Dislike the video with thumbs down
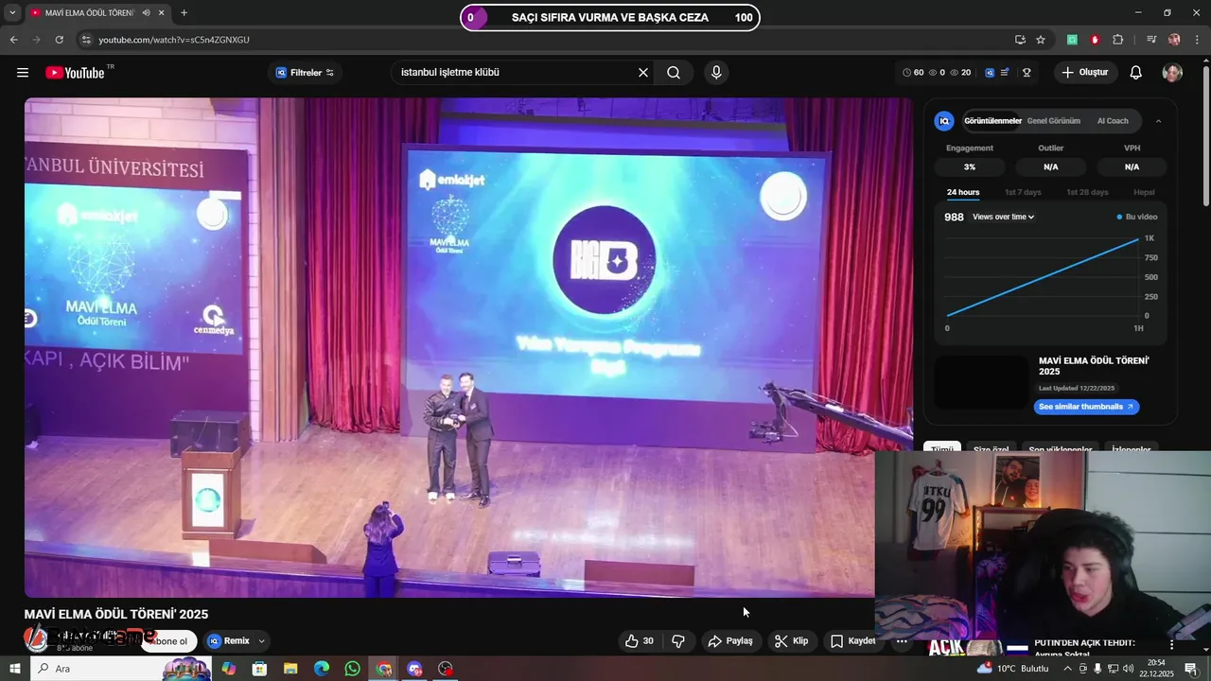This screenshot has height=681, width=1211. pyautogui.click(x=678, y=641)
